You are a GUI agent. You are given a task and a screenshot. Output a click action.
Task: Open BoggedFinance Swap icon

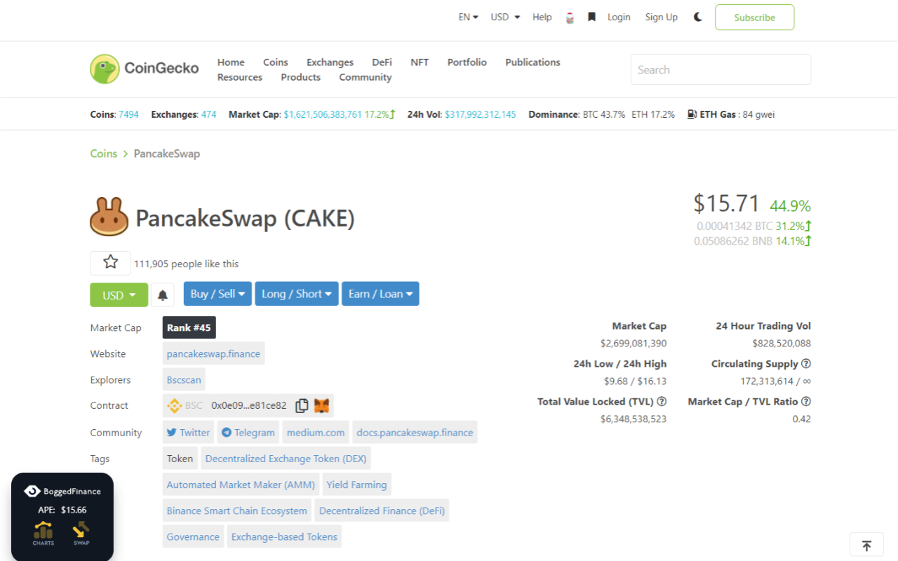click(81, 534)
